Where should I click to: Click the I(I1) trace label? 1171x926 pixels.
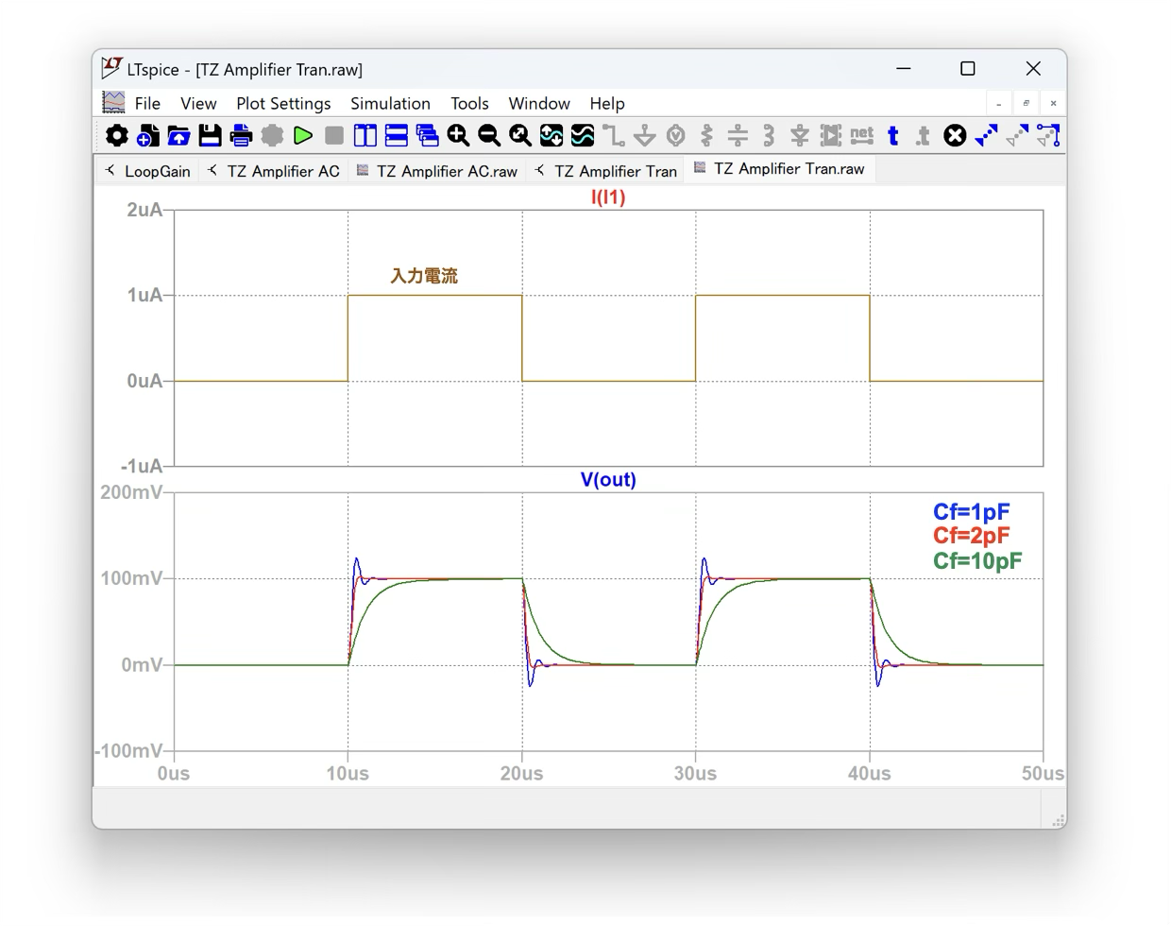pos(608,197)
